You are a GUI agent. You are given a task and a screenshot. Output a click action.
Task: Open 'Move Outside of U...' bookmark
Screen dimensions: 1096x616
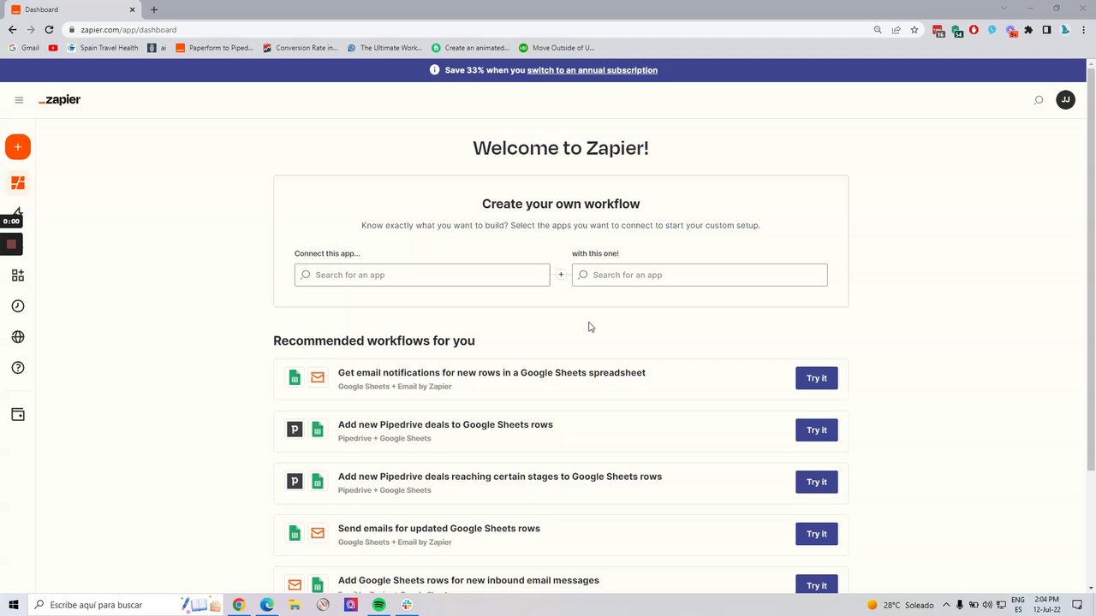tap(557, 48)
